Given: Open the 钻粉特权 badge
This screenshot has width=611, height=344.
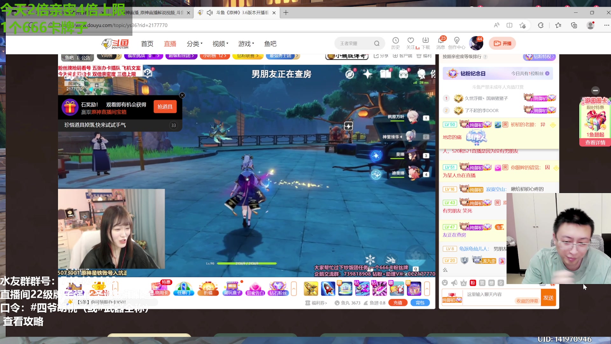Looking at the screenshot, I should pos(539,57).
